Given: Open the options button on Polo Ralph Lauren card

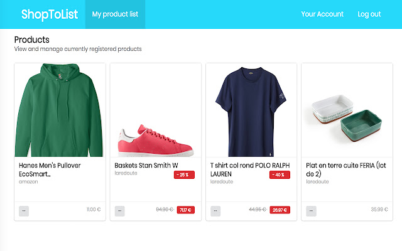Looking at the screenshot, I should click(x=215, y=211).
